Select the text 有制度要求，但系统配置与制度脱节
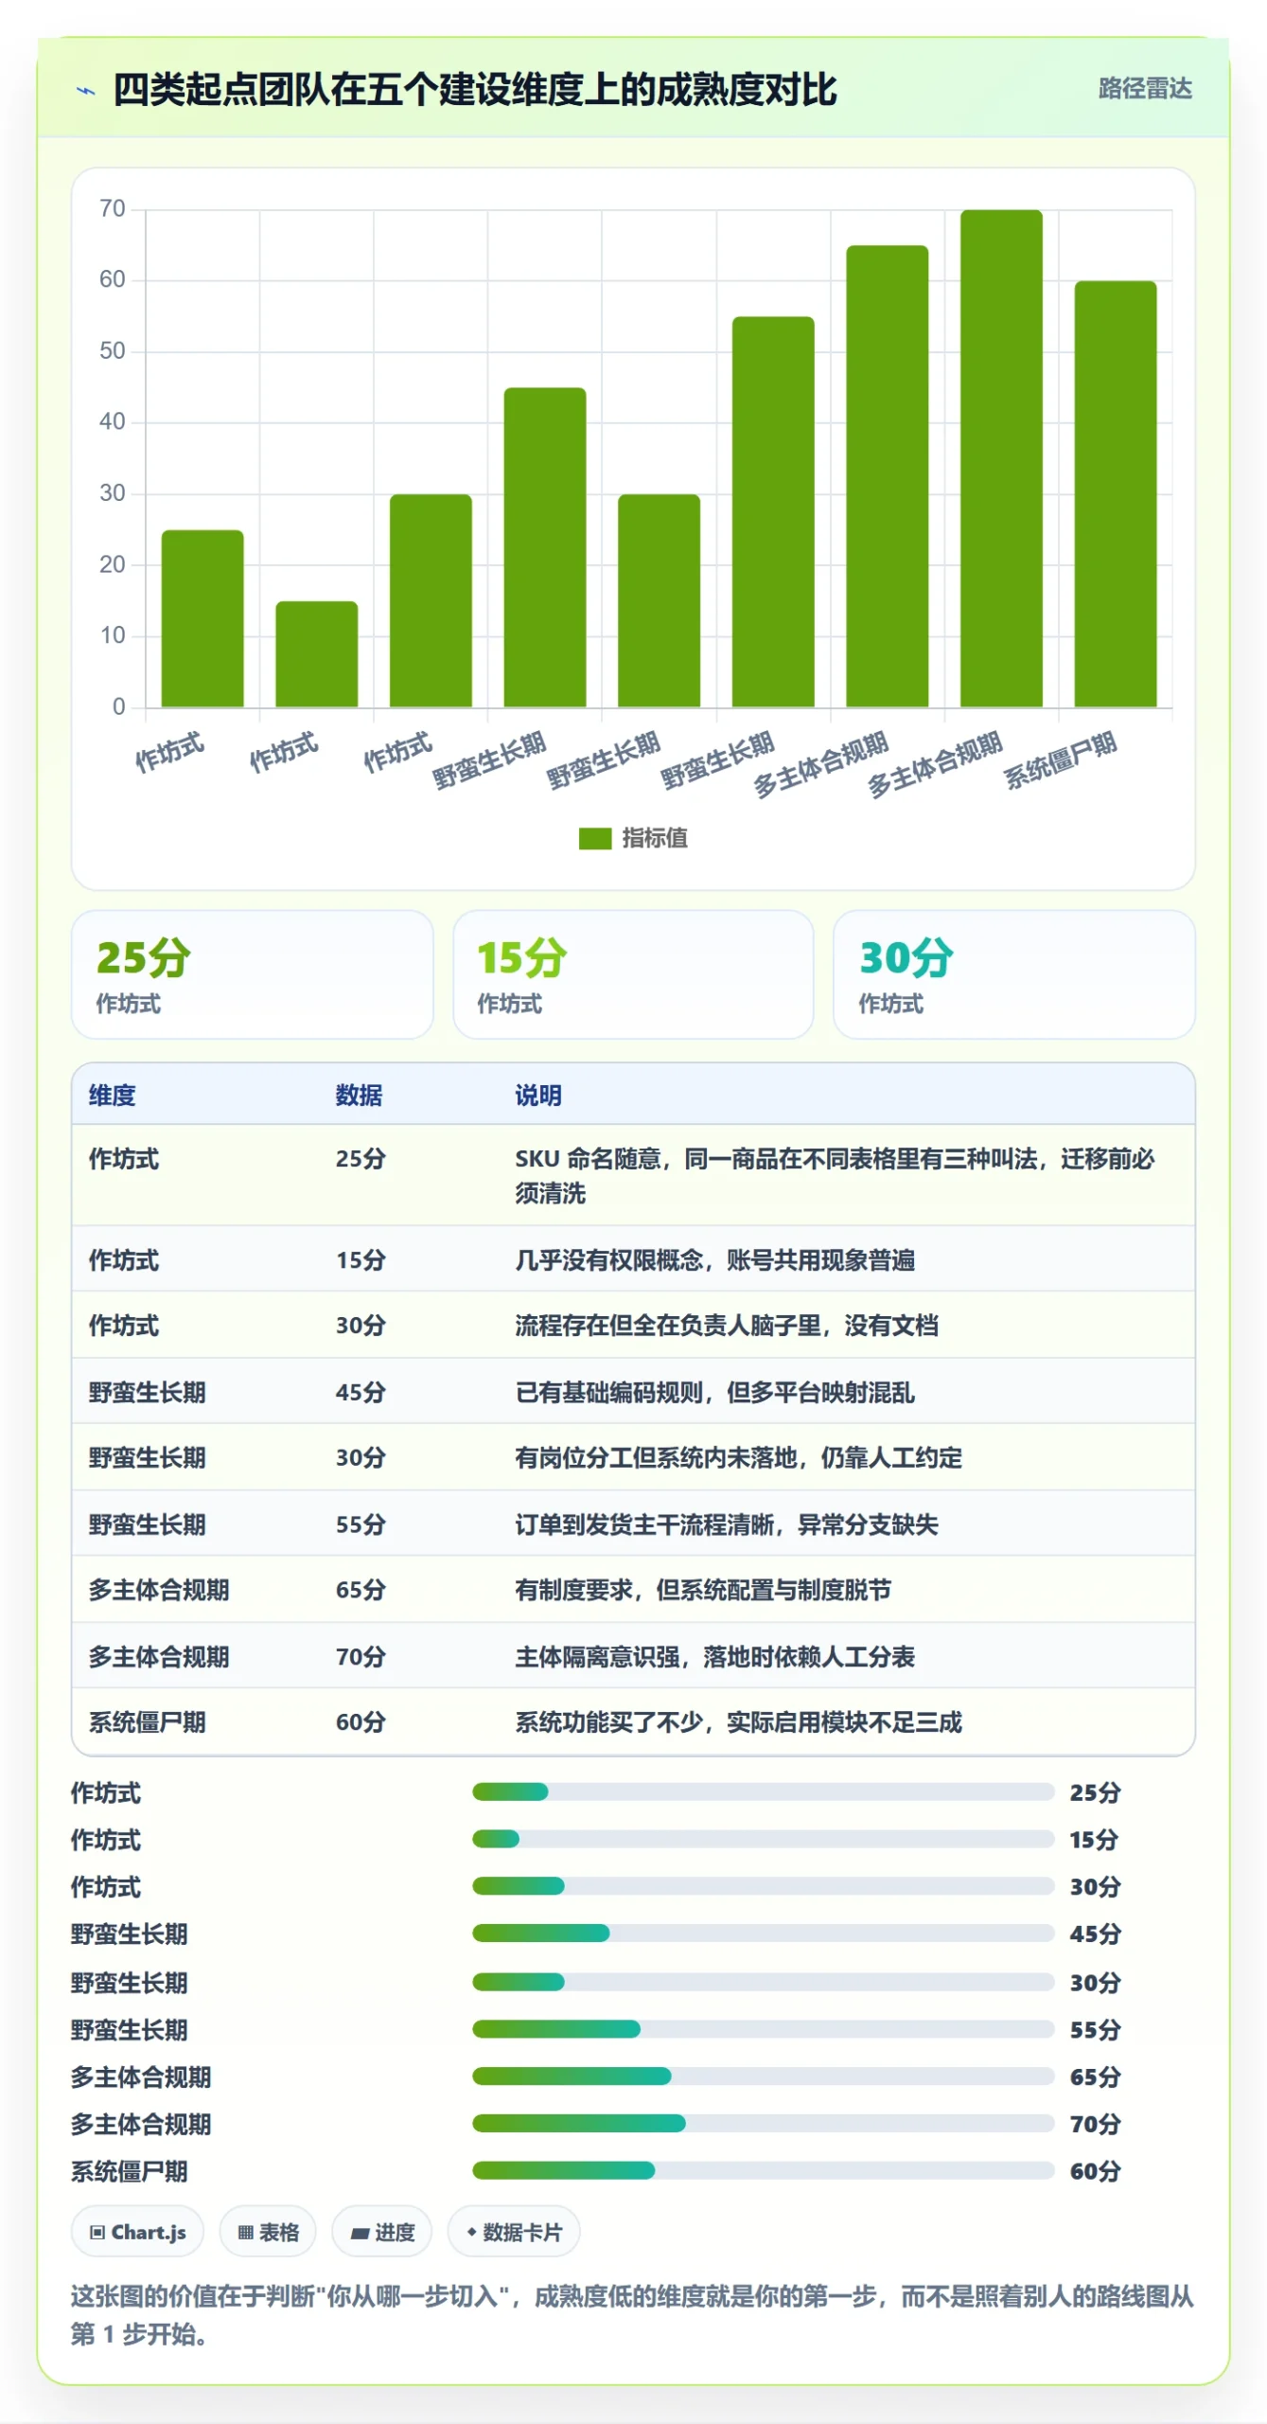This screenshot has height=2424, width=1267. tap(703, 1590)
